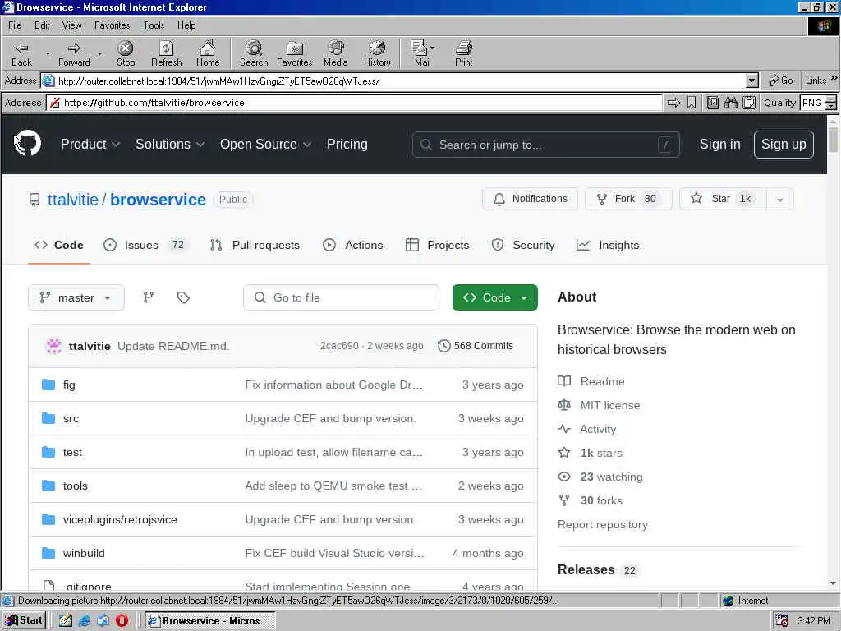Expand the Solutions menu
The height and width of the screenshot is (631, 841).
170,144
